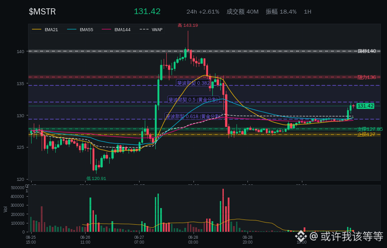Click the 08-27 07:00 time axis label
This screenshot has height=248, width=387.
click(x=139, y=240)
